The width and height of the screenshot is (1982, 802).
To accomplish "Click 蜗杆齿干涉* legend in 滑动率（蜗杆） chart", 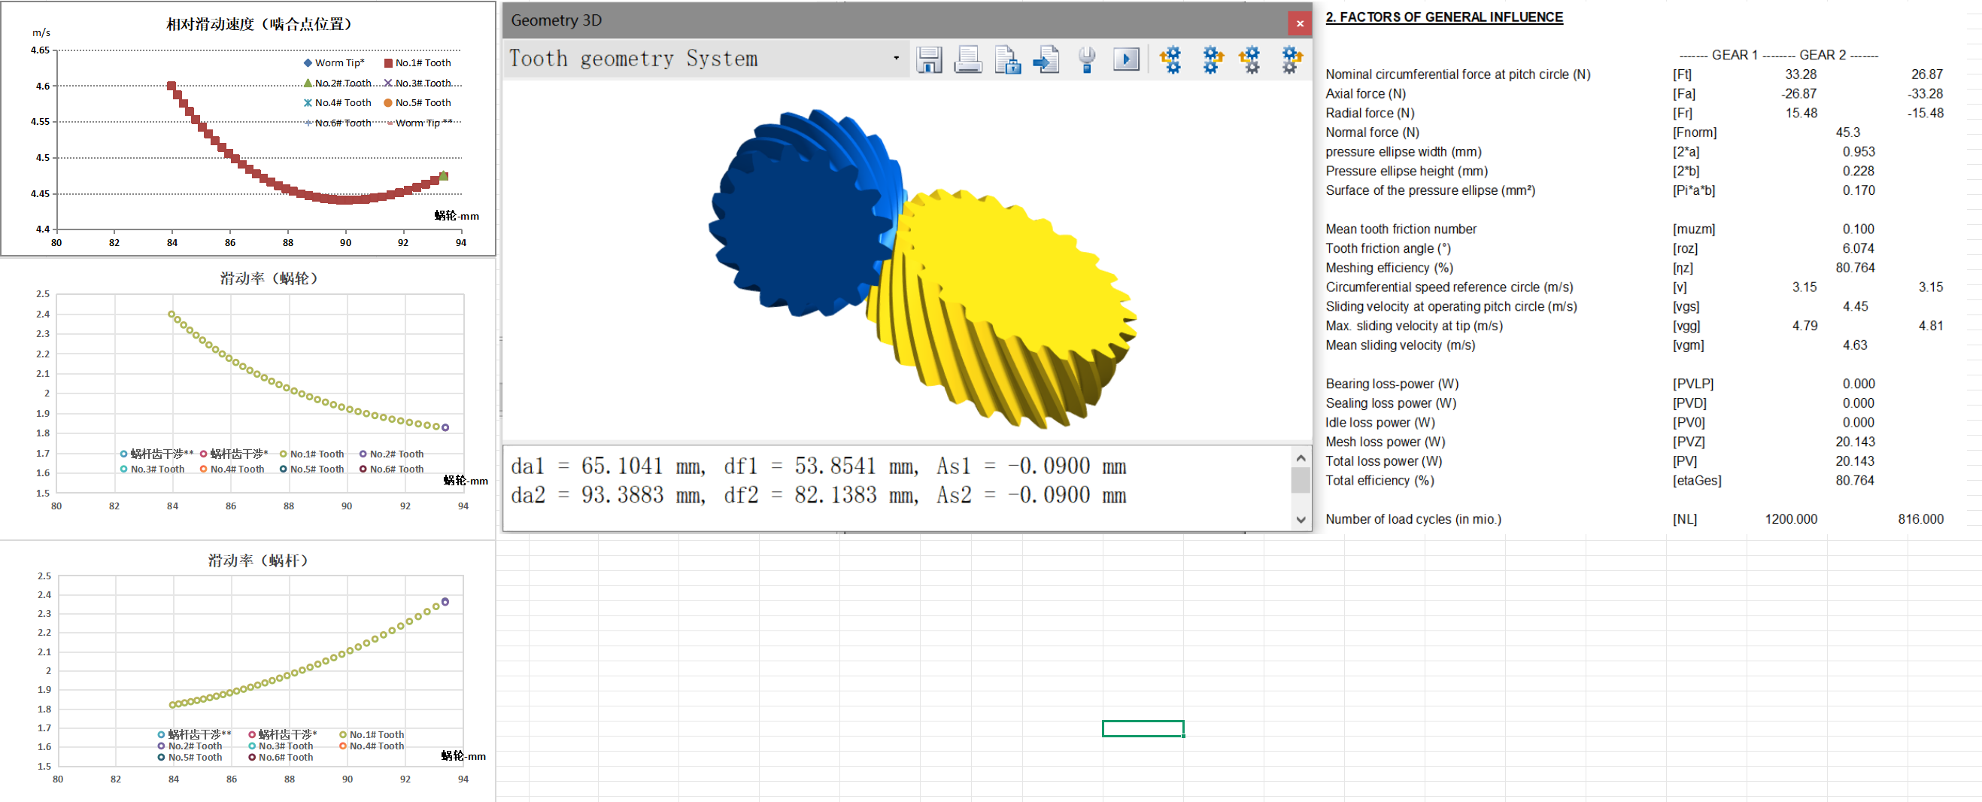I will [x=283, y=734].
